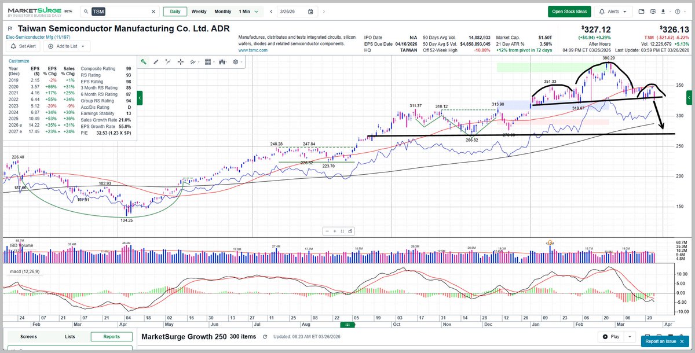Image resolution: width=695 pixels, height=353 pixels.
Task: Click the Open Stock Ideas button
Action: pyautogui.click(x=569, y=12)
